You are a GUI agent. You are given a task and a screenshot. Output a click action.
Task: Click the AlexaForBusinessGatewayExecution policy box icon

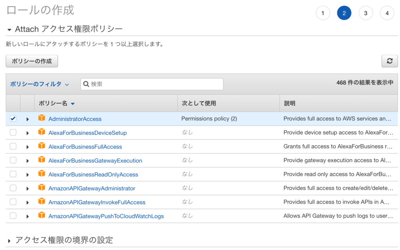pyautogui.click(x=41, y=159)
